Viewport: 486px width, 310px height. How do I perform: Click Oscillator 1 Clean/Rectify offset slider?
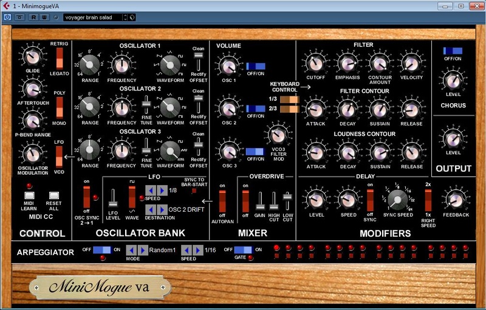coord(199,61)
